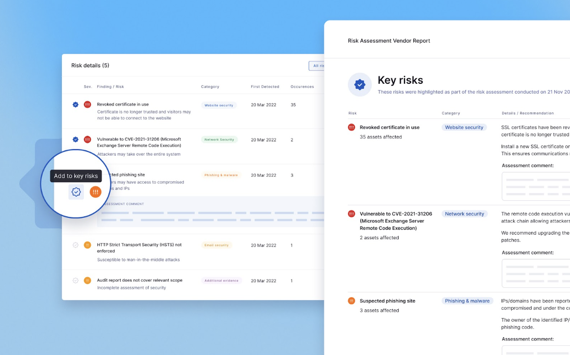Click the Network Security tag in Risk details table
This screenshot has height=355, width=570.
pos(219,140)
